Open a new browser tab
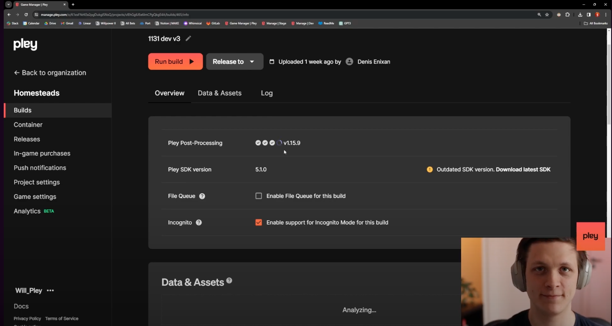The height and width of the screenshot is (326, 612). 73,5
